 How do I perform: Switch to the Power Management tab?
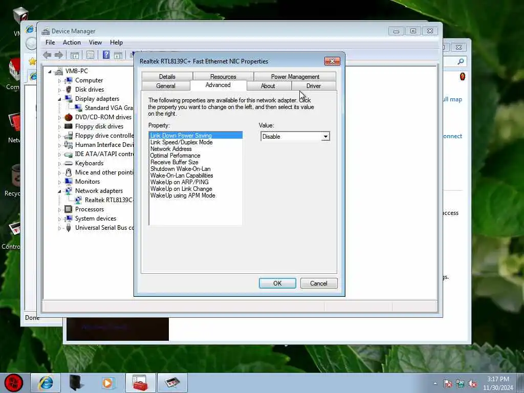point(295,77)
